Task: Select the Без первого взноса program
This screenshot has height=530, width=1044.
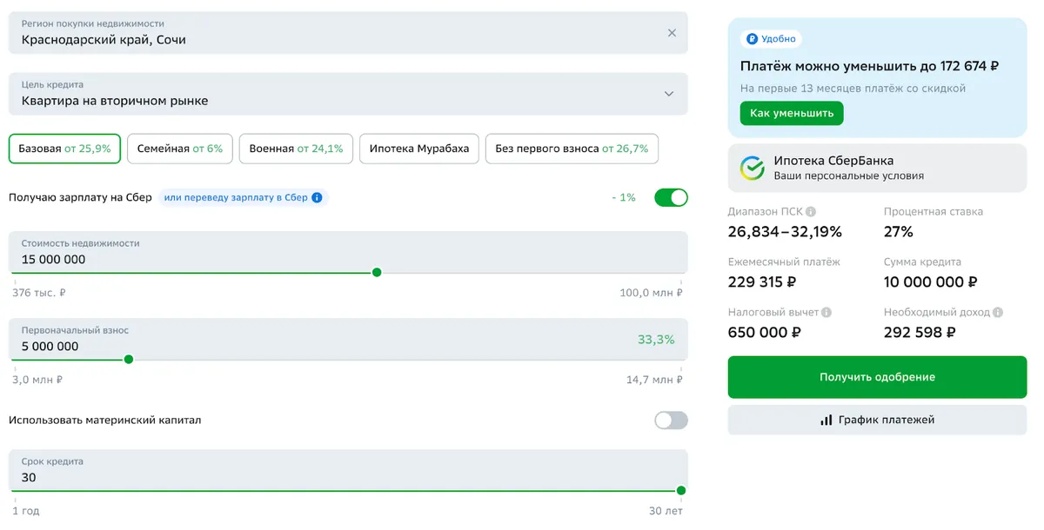Action: (572, 149)
